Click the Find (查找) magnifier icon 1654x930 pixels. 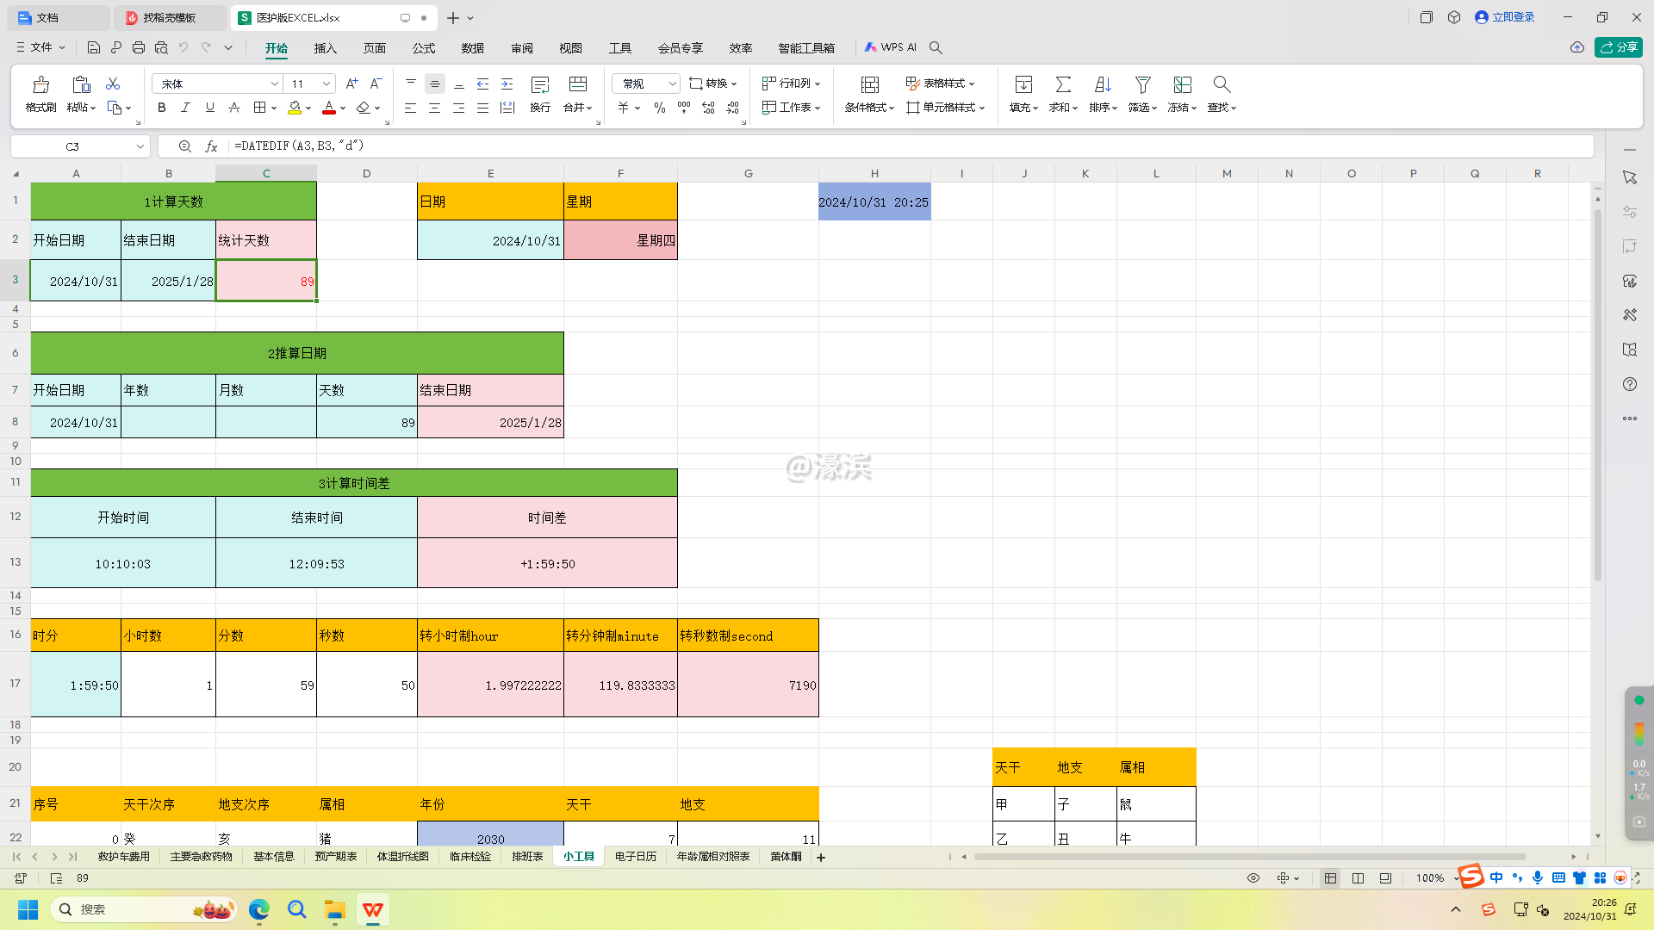click(1222, 84)
